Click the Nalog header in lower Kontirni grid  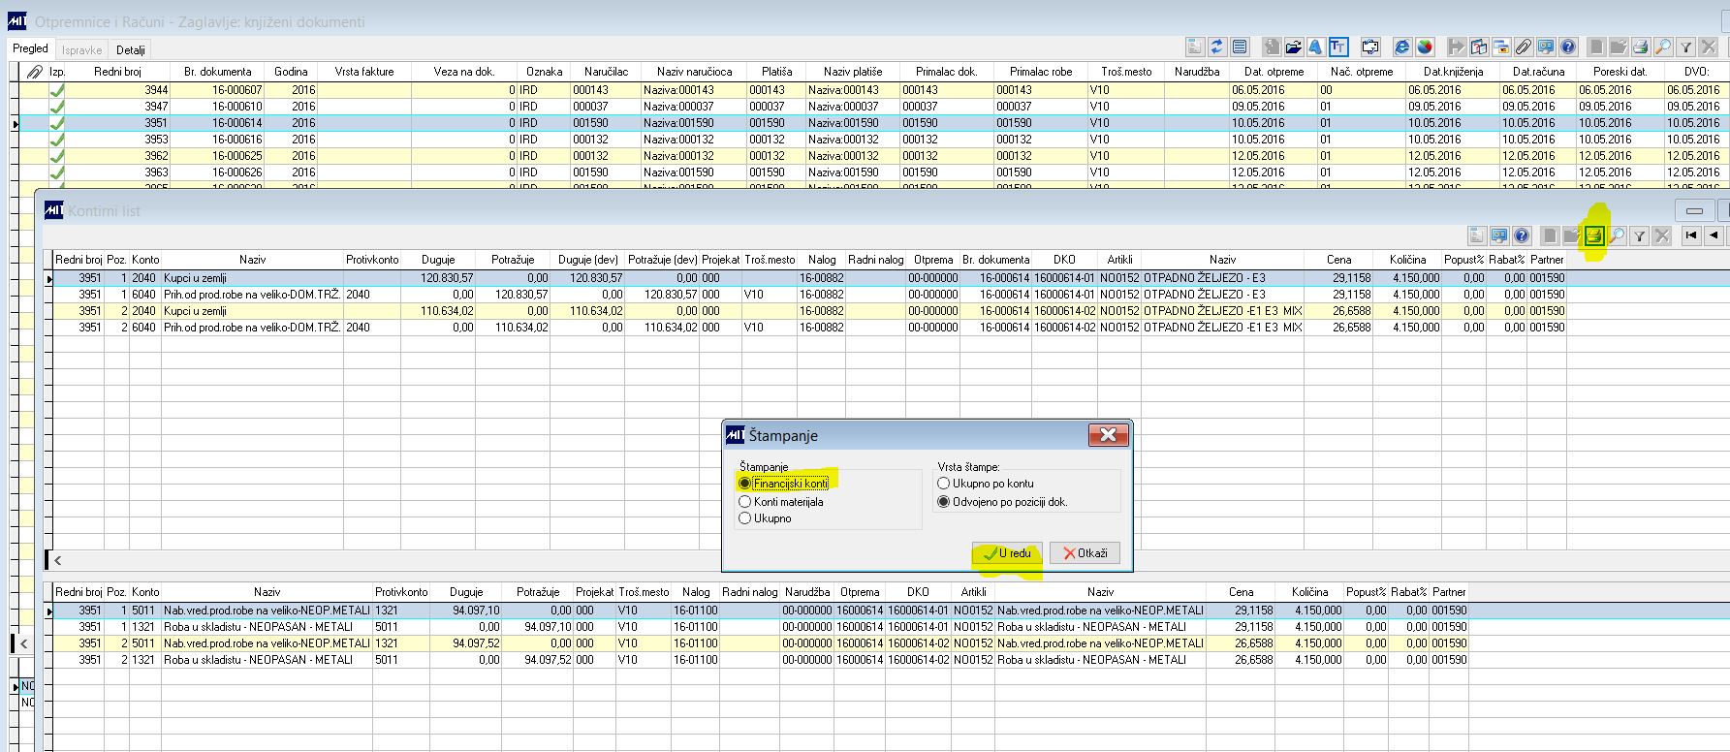pos(696,592)
